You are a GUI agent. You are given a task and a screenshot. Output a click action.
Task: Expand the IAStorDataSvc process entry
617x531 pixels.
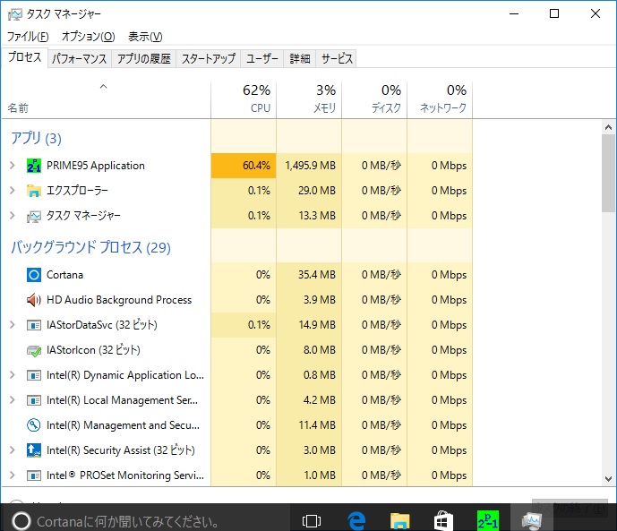point(12,325)
